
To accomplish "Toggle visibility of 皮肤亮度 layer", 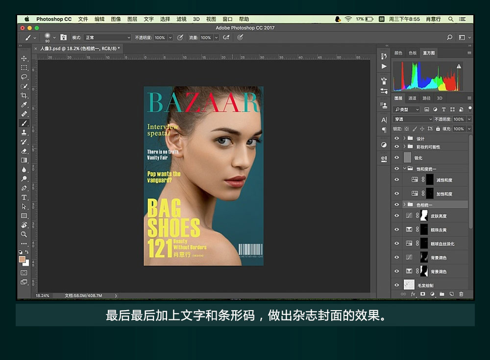I will (x=397, y=216).
